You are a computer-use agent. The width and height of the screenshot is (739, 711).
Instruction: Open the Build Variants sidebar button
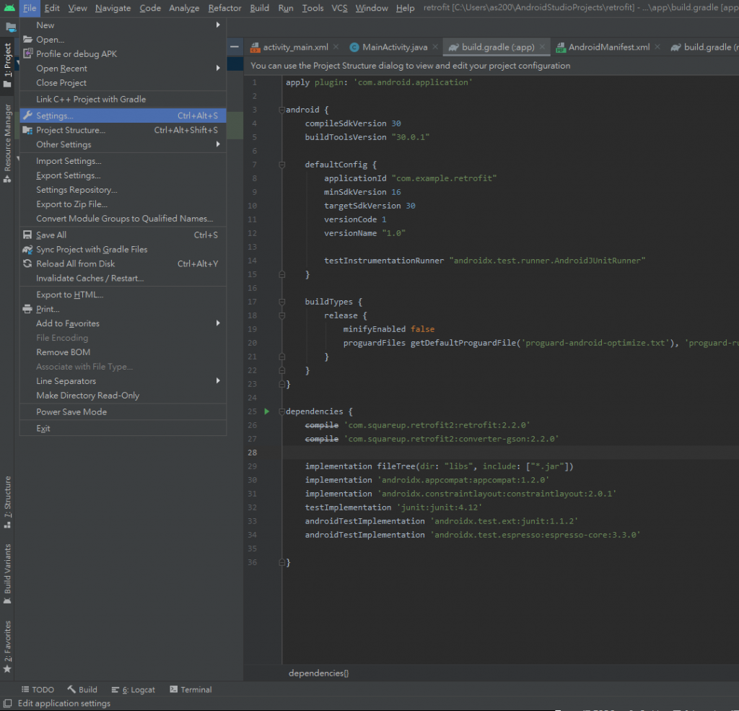7,574
